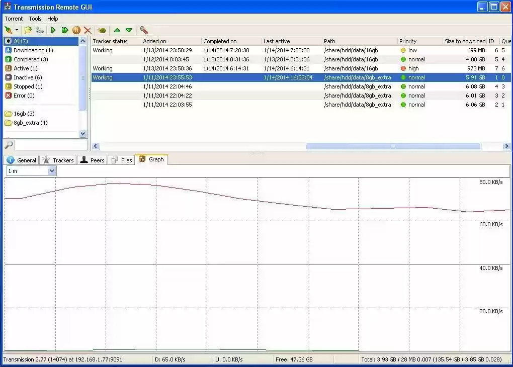Sort by Added on column header
Image resolution: width=513 pixels, height=367 pixels.
click(171, 41)
